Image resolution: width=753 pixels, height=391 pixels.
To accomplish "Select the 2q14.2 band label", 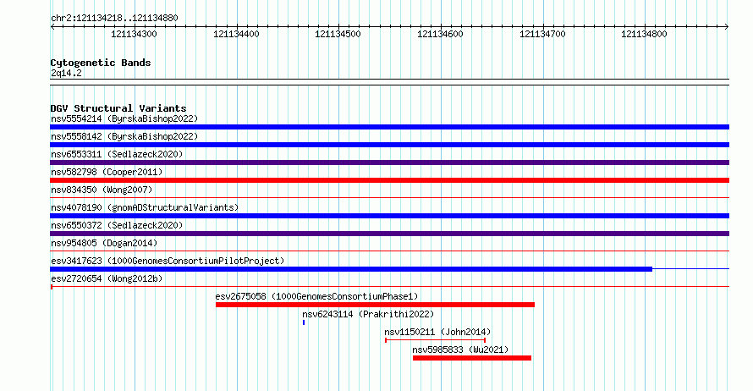I will pos(66,74).
